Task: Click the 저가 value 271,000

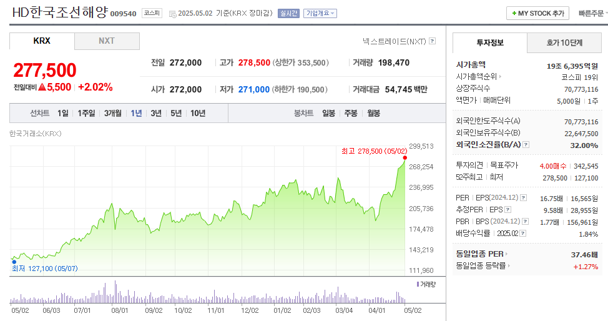Action: point(253,90)
